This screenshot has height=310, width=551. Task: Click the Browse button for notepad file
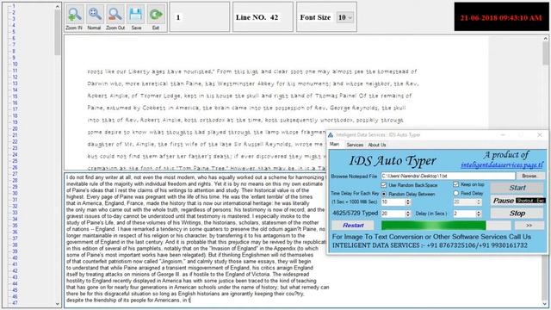click(x=529, y=176)
